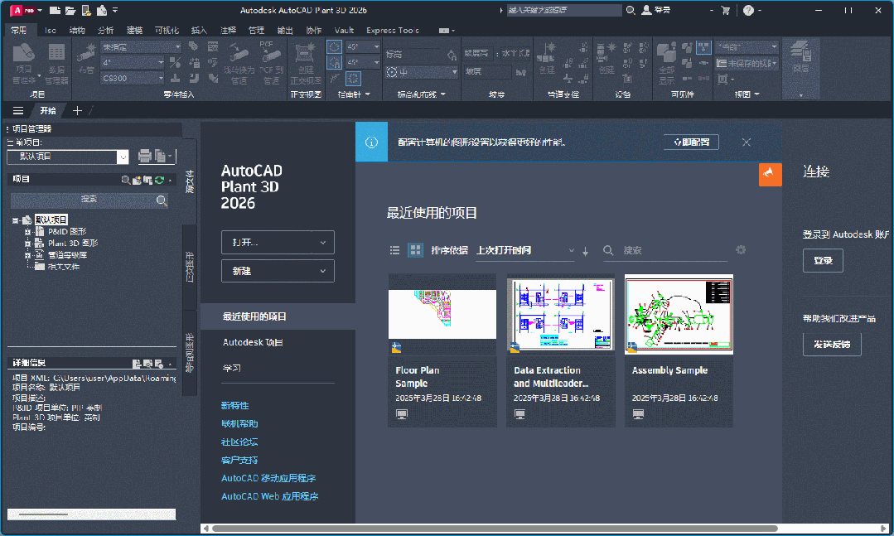
Task: Click the horizontal scrollbar at bottom
Action: 495,529
